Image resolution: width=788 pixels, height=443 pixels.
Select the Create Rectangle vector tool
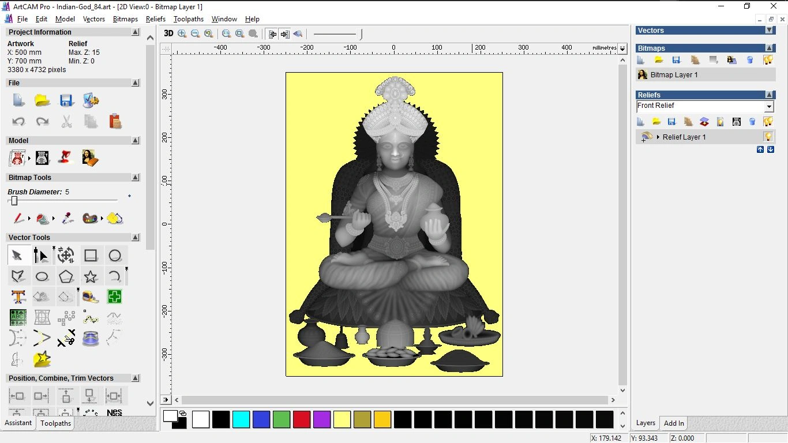point(91,255)
